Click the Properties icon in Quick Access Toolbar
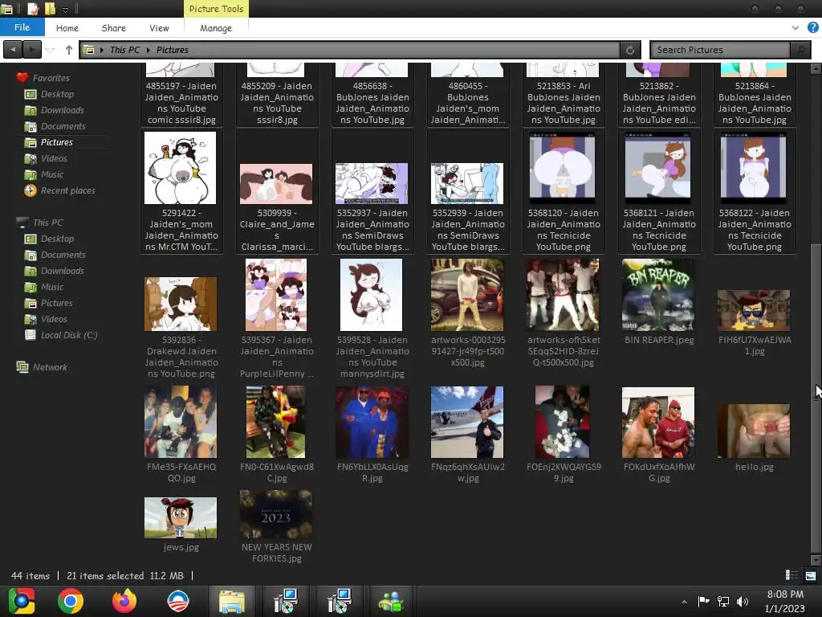This screenshot has width=822, height=617. click(x=33, y=8)
